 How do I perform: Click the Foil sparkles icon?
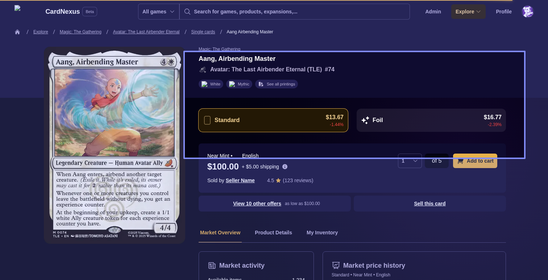(x=365, y=120)
